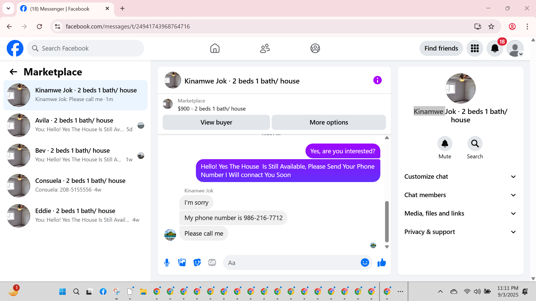536x301 pixels.
Task: Navigate back in browser
Action: [9, 27]
